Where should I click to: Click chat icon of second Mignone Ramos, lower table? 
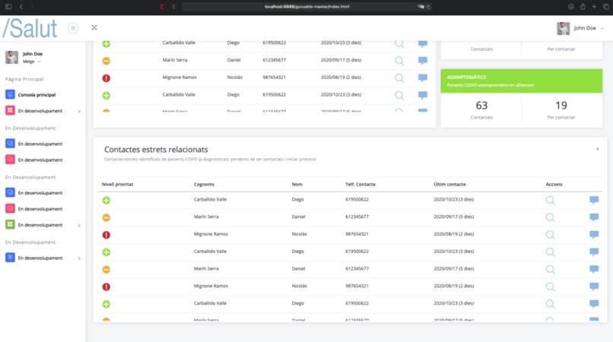(594, 287)
